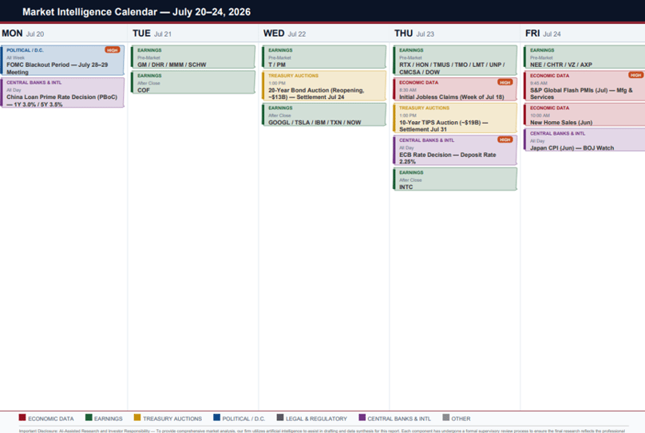Image resolution: width=645 pixels, height=433 pixels.
Task: Open the ECB Rate Decision card
Action: coord(455,151)
